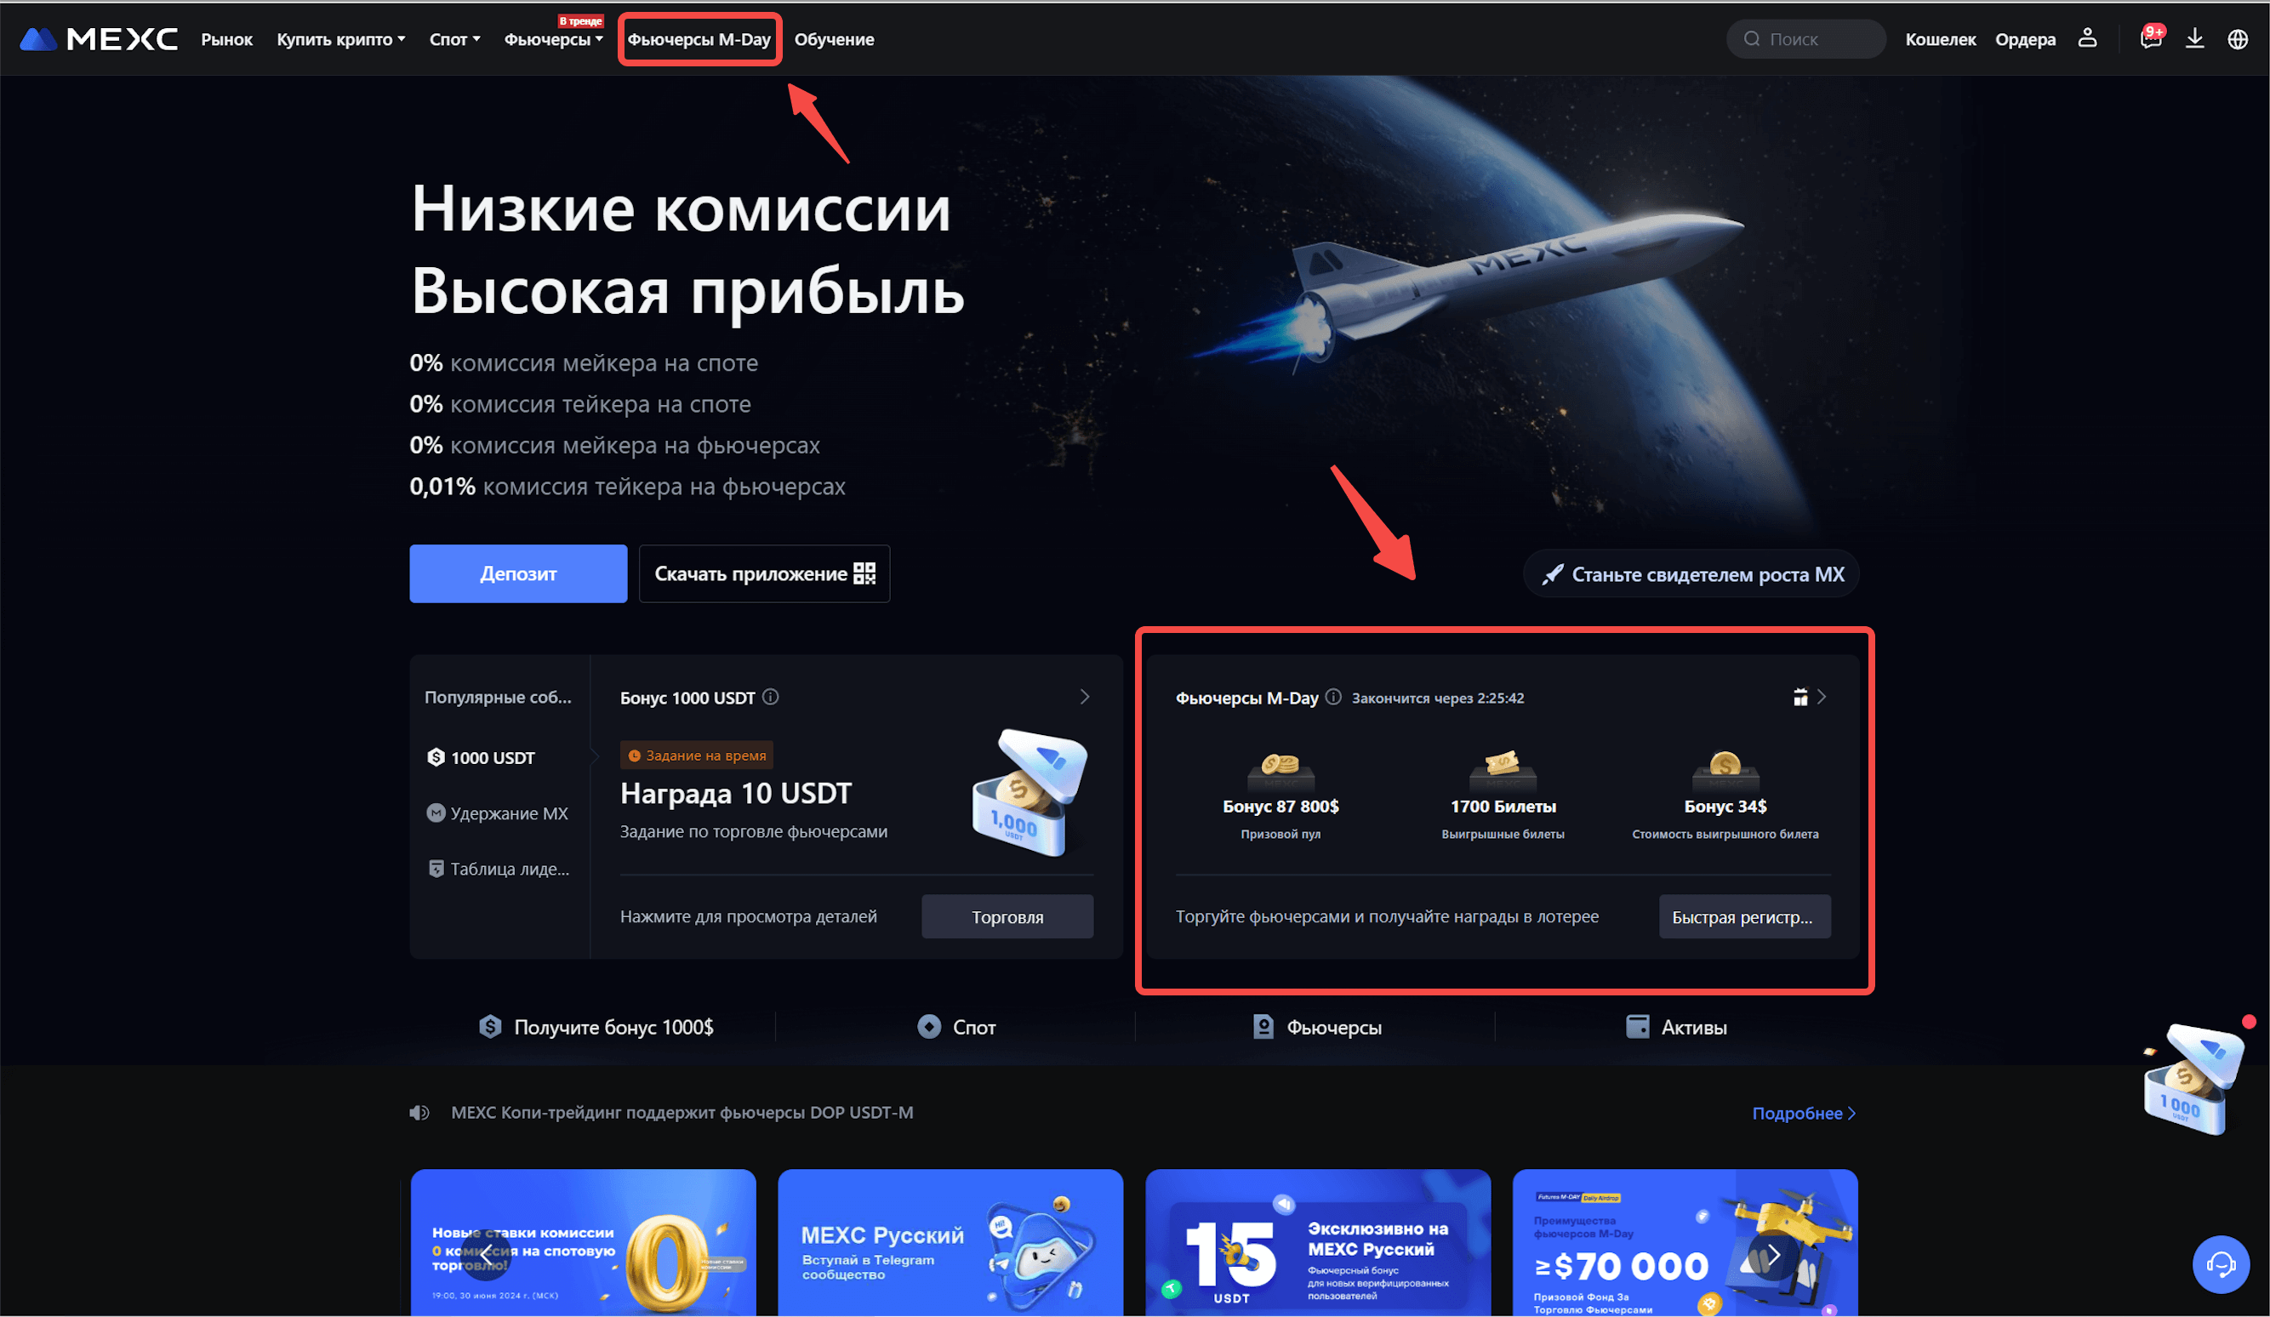Click the Скачать приложение button
This screenshot has height=1317, width=2270.
click(x=764, y=573)
